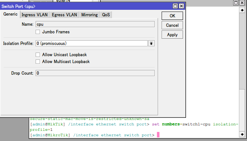247x141 pixels.
Task: Maximize the Switch Port dialog window
Action: coord(175,6)
